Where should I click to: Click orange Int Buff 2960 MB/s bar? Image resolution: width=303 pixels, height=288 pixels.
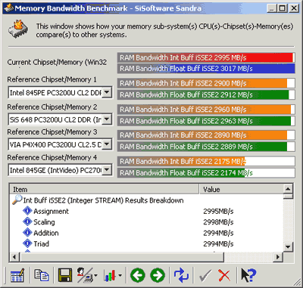coord(206,110)
